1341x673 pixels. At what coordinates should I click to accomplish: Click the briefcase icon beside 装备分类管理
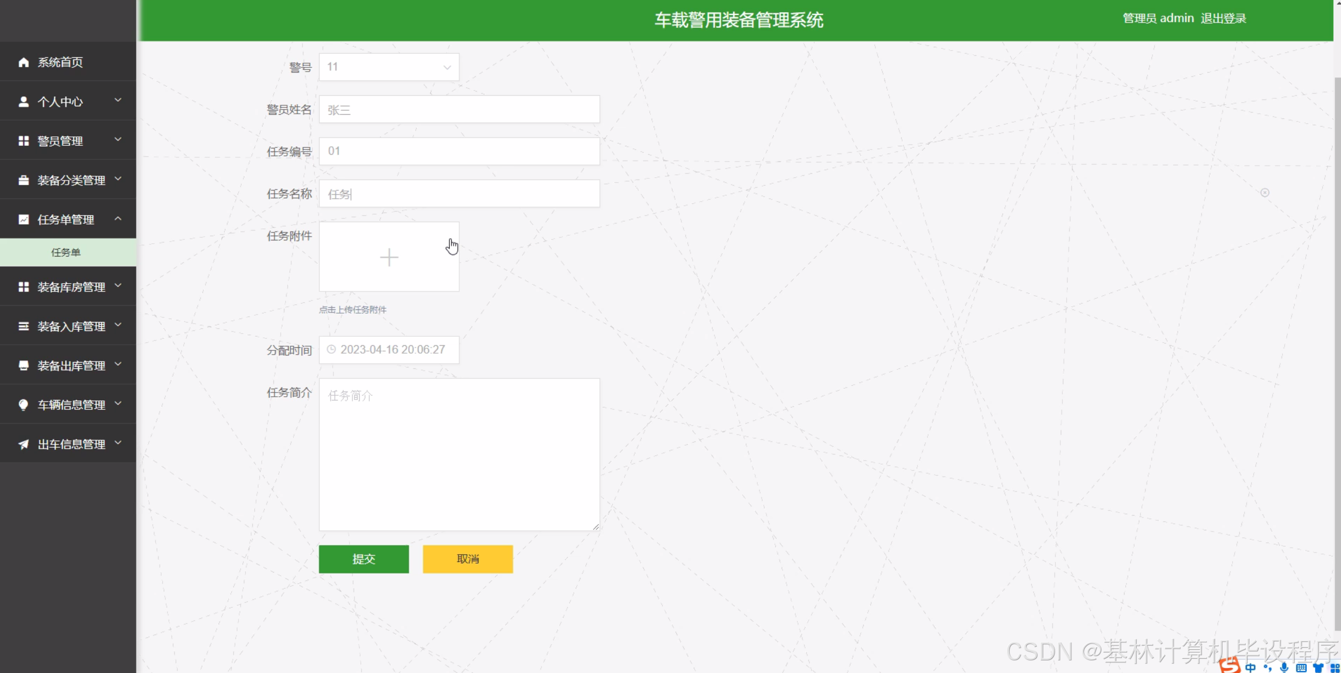click(x=23, y=180)
